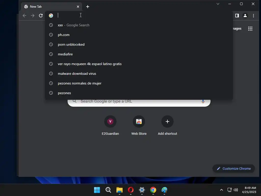Screen dimensions: 261x196
Task: Open the gear settings app in the taskbar
Action: click(142, 190)
